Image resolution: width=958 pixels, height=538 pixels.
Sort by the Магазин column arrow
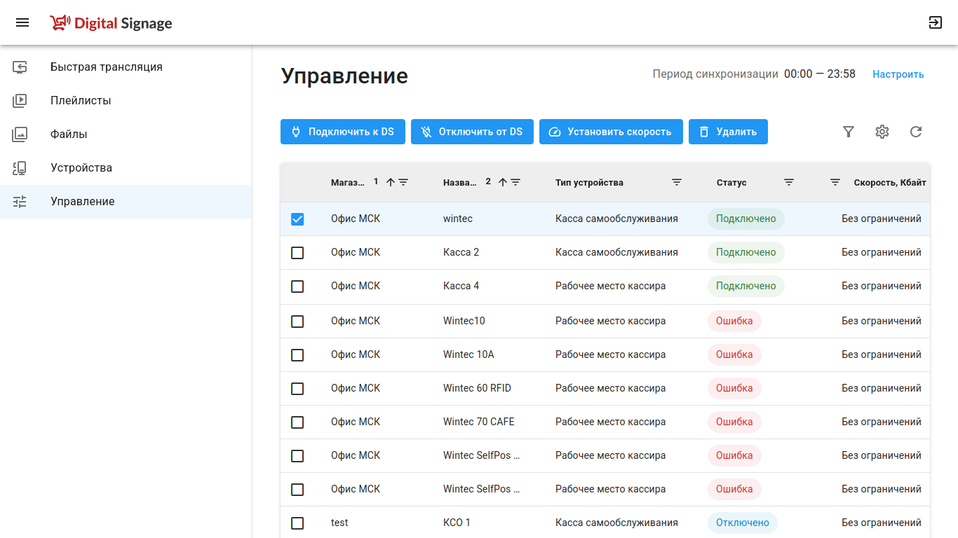pos(391,182)
